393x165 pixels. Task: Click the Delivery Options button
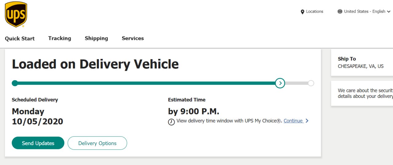coord(97,143)
